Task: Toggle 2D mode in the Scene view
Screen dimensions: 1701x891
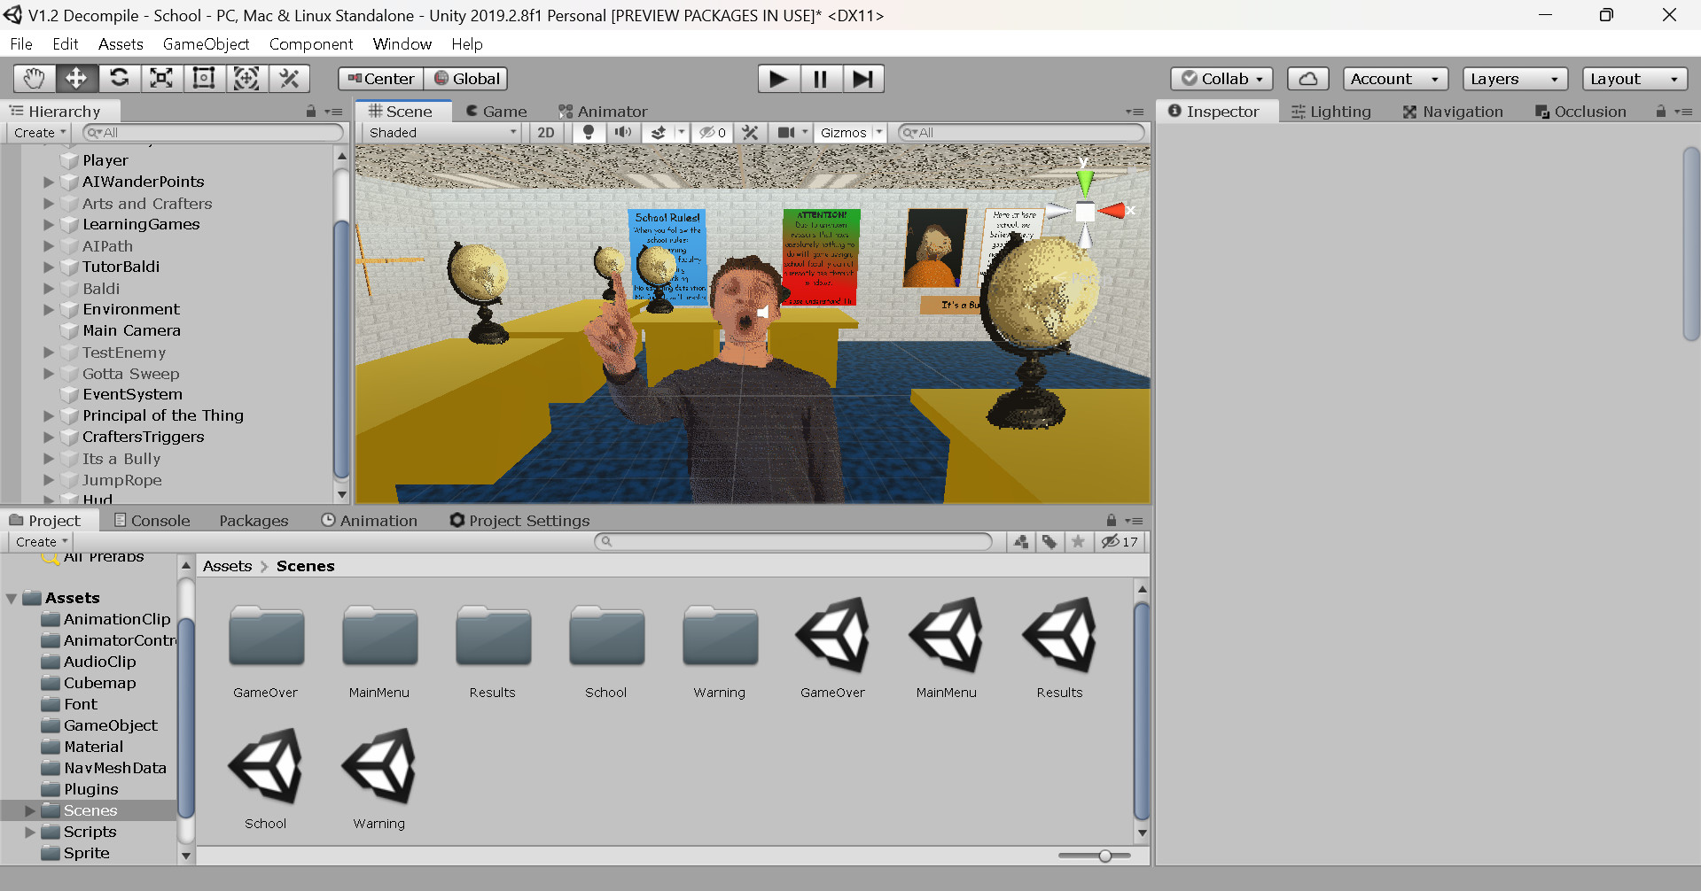Action: click(545, 133)
